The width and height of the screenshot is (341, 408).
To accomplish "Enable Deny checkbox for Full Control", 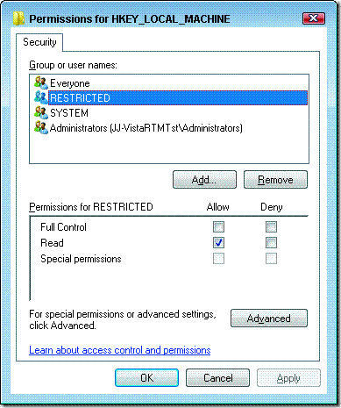I will point(271,227).
